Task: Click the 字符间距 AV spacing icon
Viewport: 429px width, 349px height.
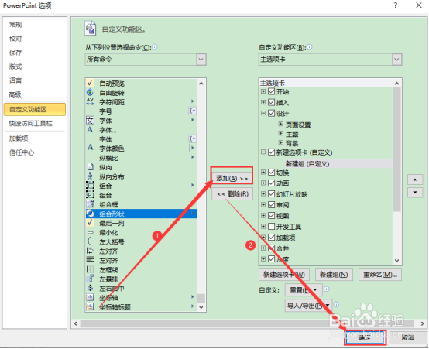Action: click(90, 101)
